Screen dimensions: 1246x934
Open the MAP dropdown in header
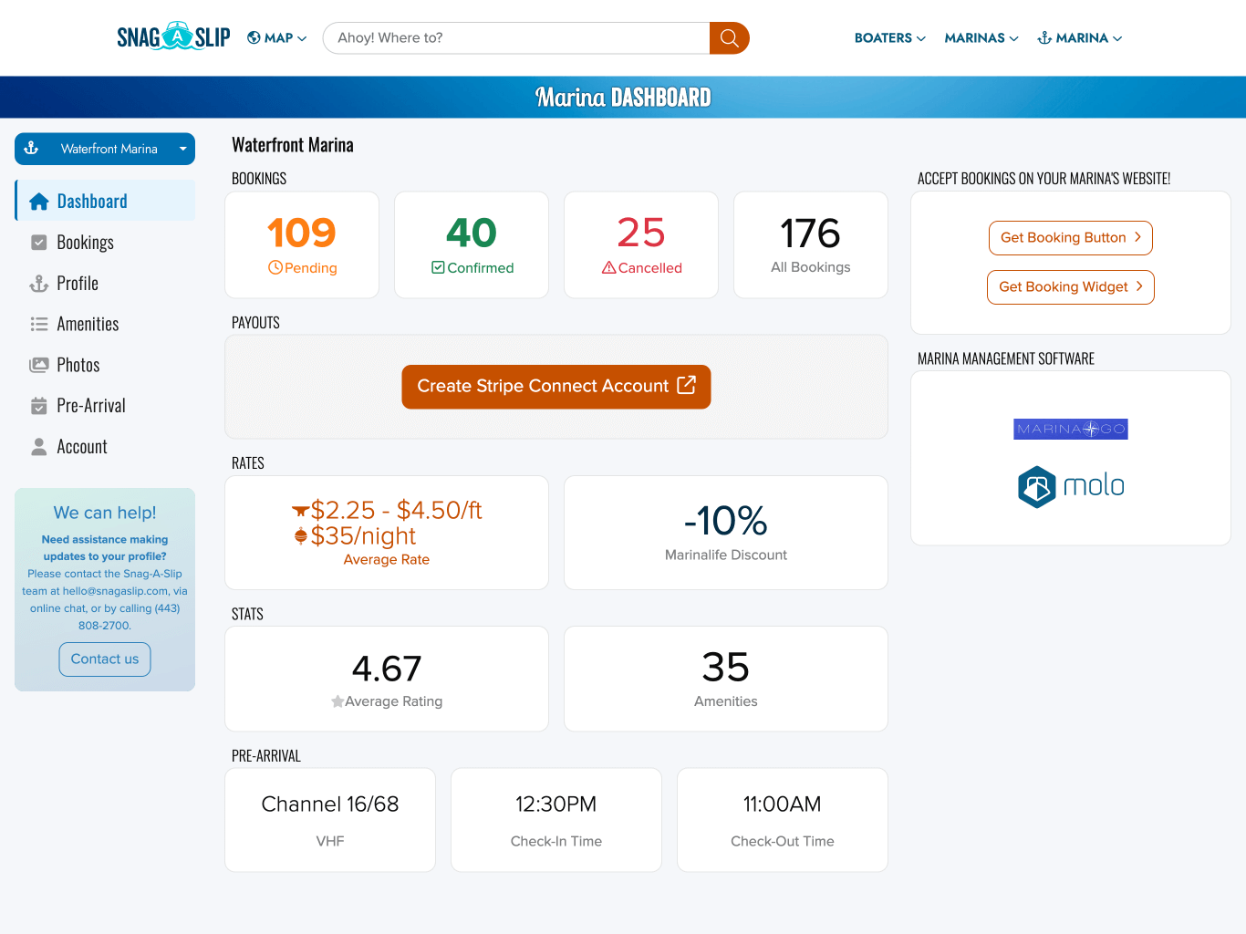[x=277, y=38]
